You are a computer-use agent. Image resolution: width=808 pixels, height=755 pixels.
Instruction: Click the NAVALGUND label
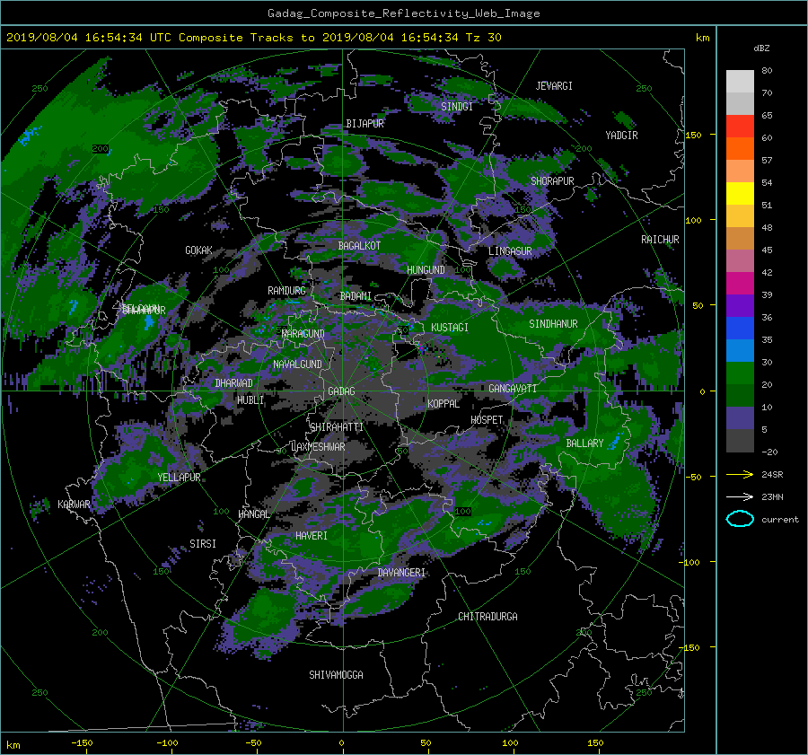tap(297, 364)
